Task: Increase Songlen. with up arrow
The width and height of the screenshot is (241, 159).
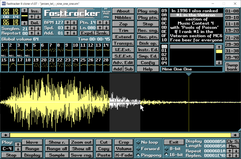Action: [32, 29]
